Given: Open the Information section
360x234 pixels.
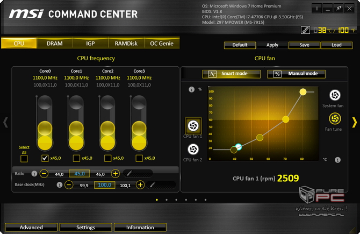Looking at the screenshot, I should tap(140, 228).
